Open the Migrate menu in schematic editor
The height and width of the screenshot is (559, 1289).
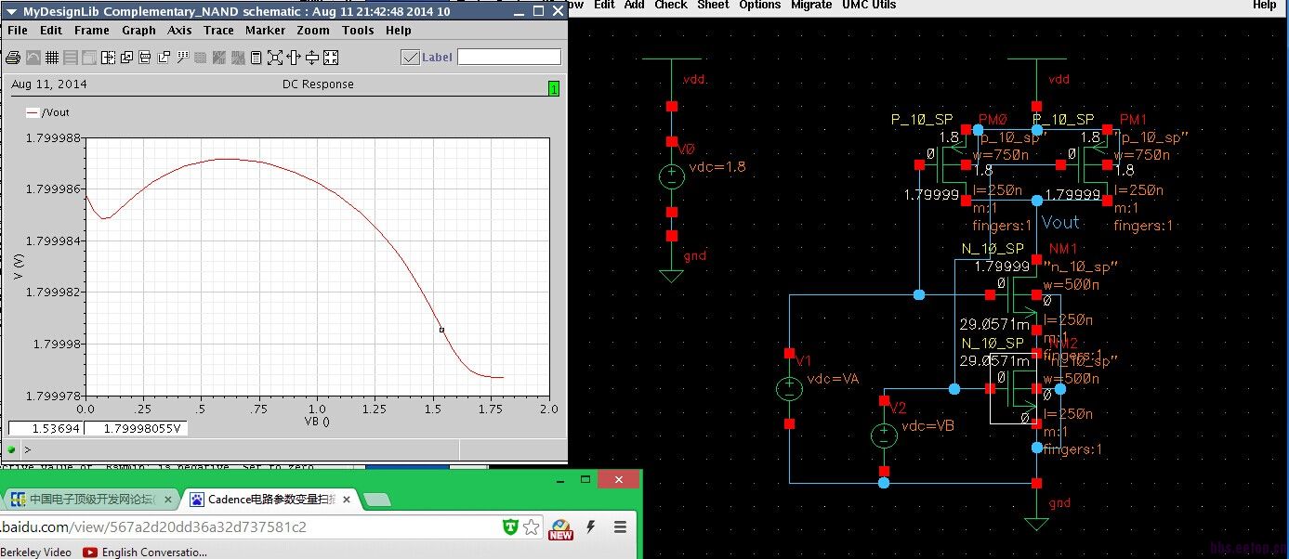(810, 6)
